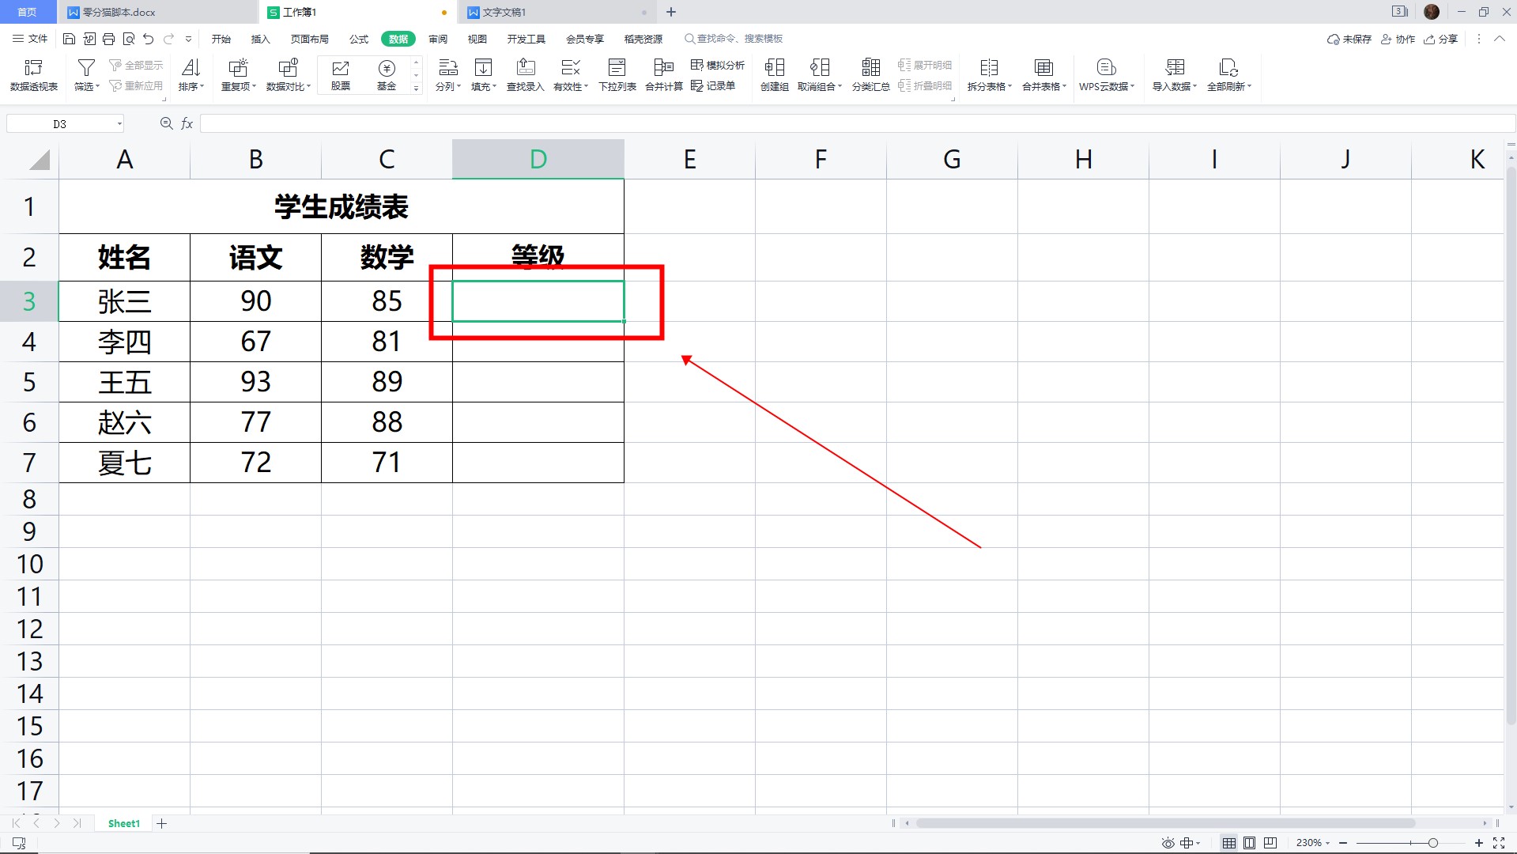Expand the 有效性 dropdown arrow
1517x854 pixels.
tap(586, 86)
